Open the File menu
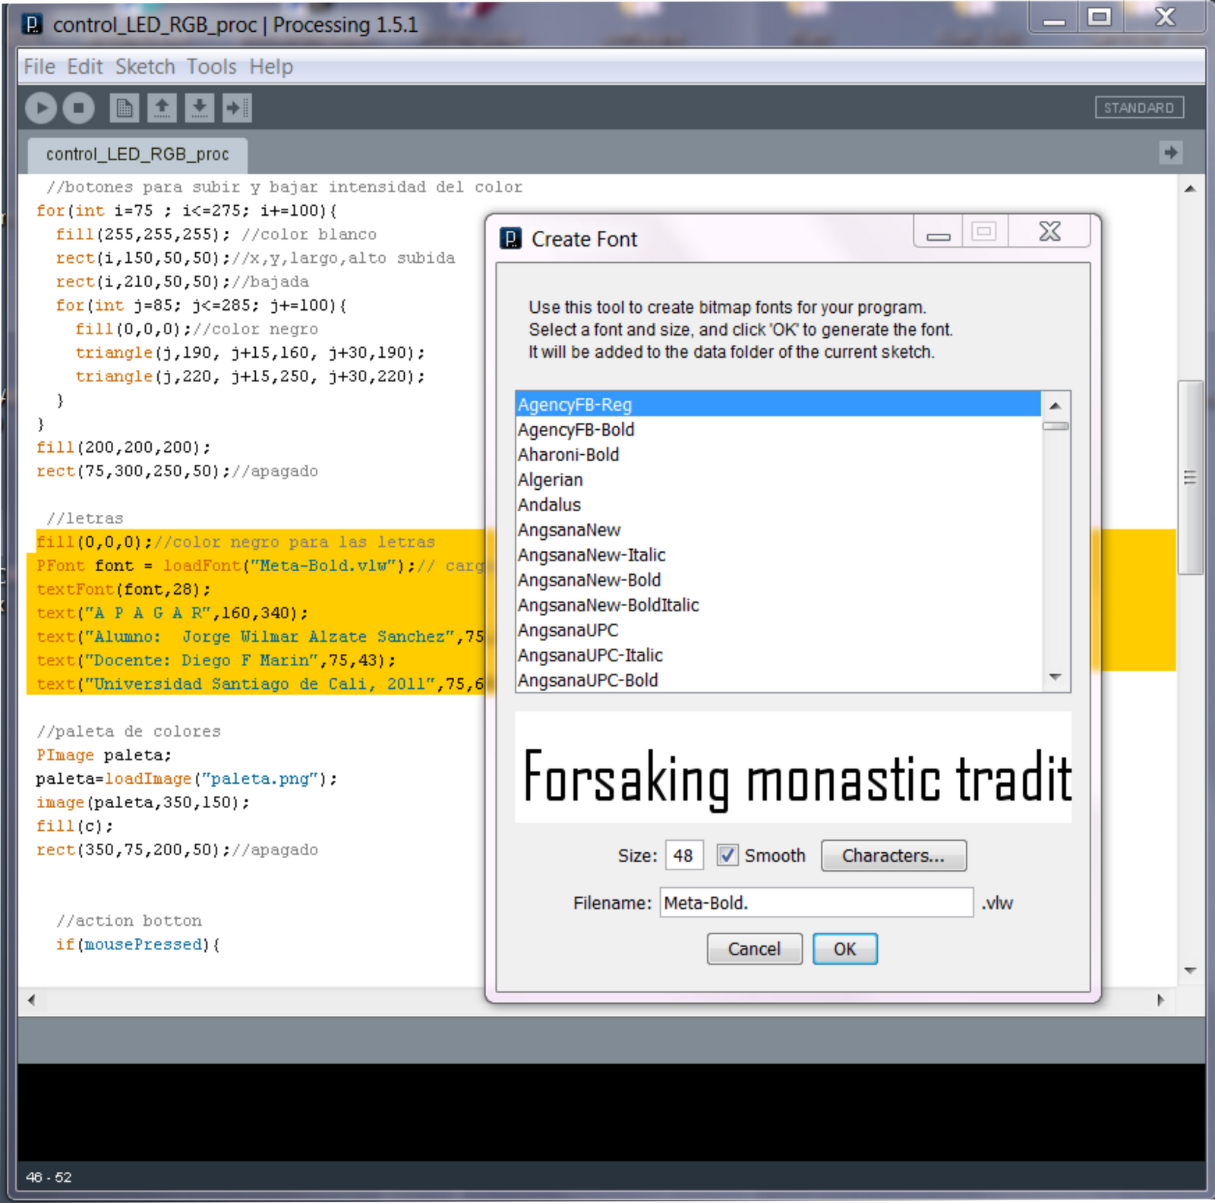Screen dimensions: 1215x1203 coord(39,67)
